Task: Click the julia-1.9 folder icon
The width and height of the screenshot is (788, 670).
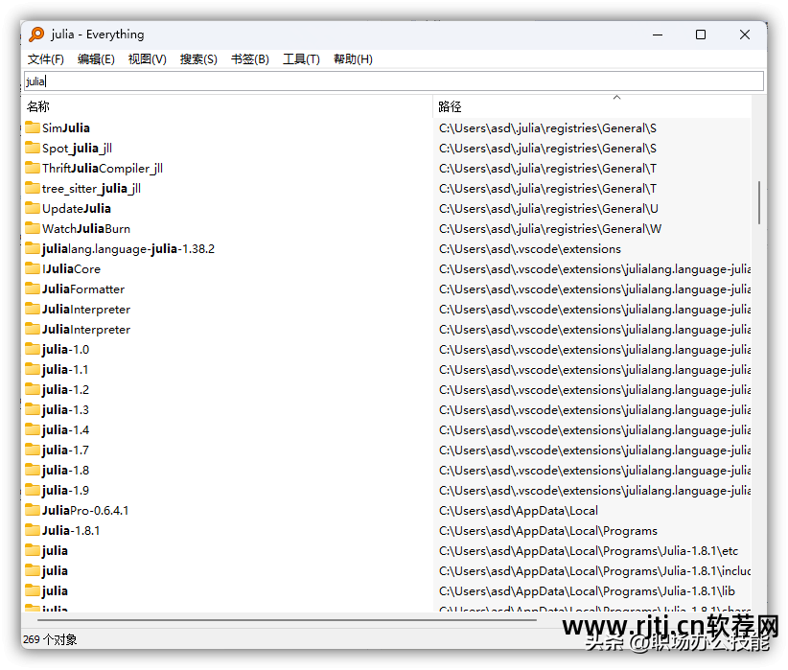Action: pos(33,489)
